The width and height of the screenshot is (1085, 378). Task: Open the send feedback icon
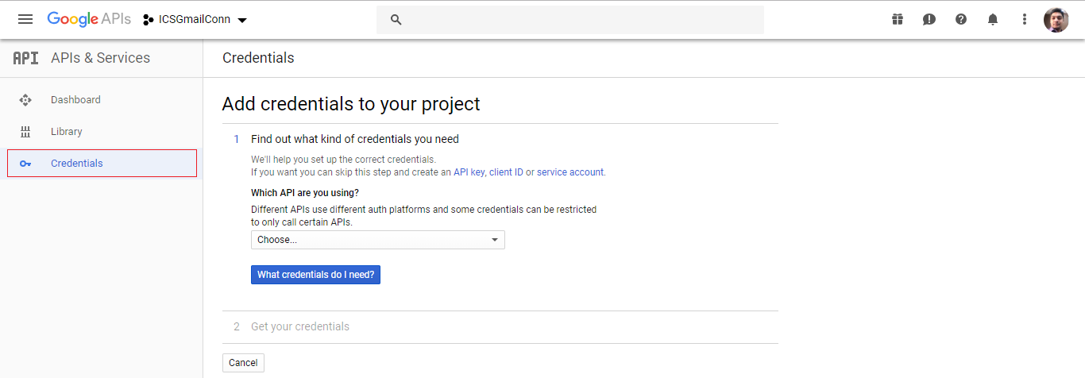tap(929, 20)
